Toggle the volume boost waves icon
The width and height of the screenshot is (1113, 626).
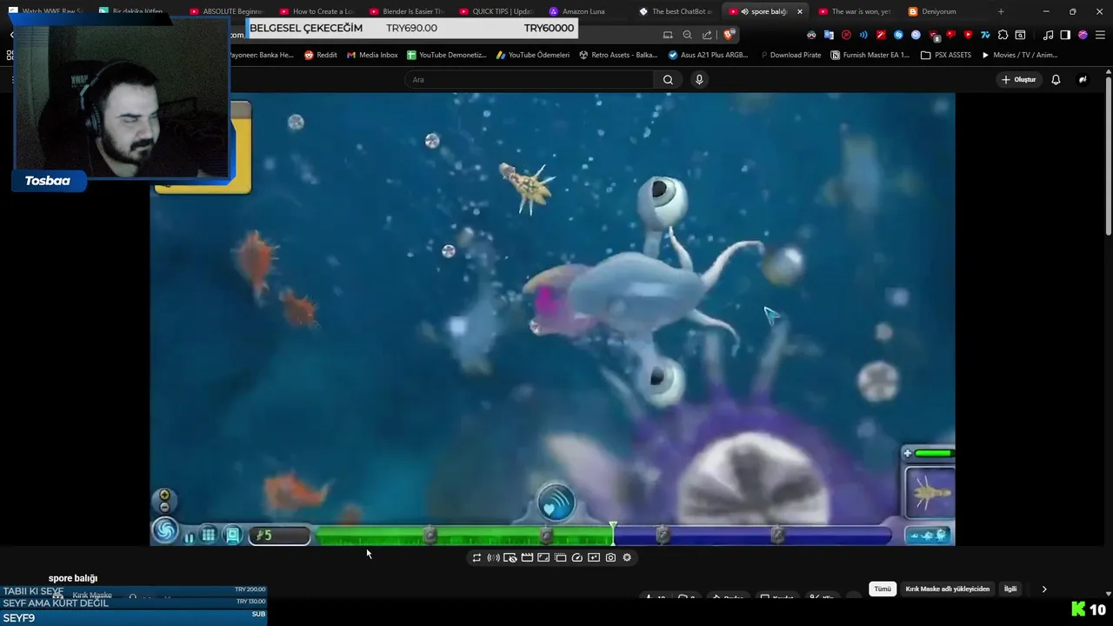tap(493, 557)
